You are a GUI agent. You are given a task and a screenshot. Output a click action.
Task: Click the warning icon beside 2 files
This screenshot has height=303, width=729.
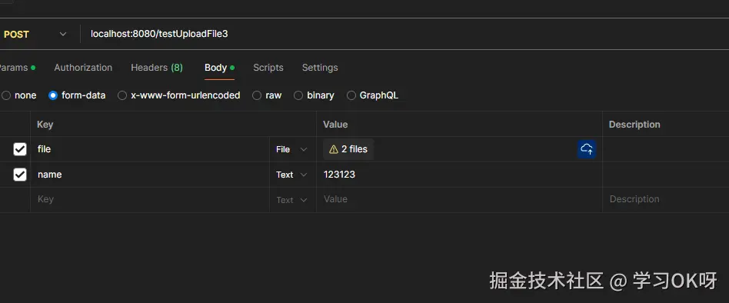coord(333,149)
